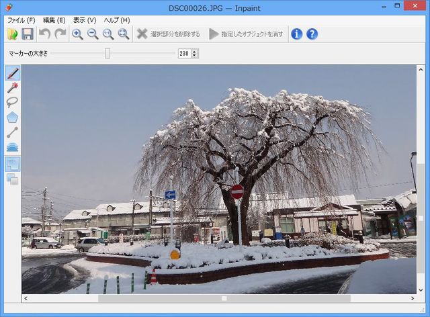Open help with question mark icon
The image size is (430, 317).
312,34
